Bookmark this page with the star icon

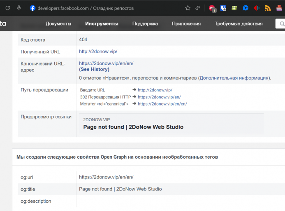pyautogui.click(x=188, y=8)
